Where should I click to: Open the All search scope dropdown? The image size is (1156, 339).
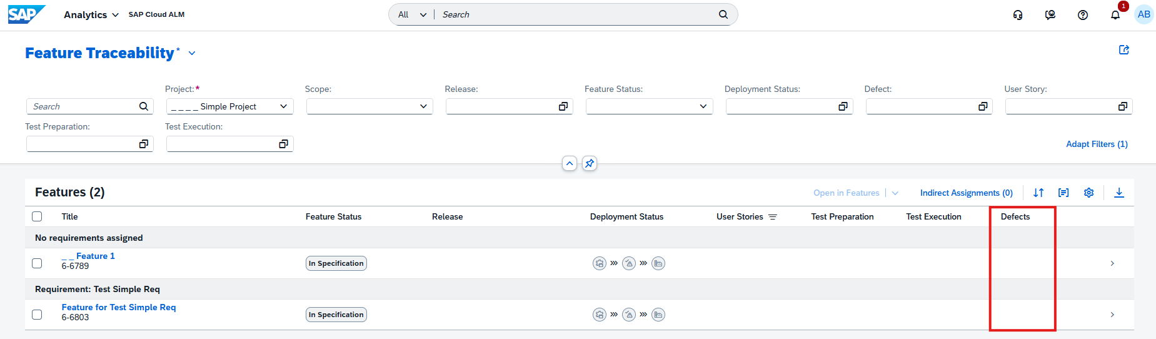(412, 14)
